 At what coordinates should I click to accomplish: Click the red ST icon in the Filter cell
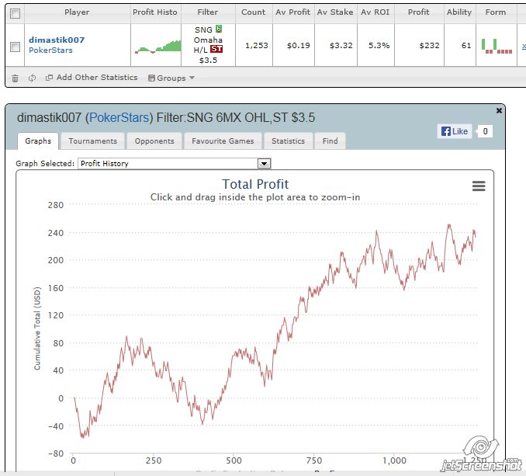[216, 49]
